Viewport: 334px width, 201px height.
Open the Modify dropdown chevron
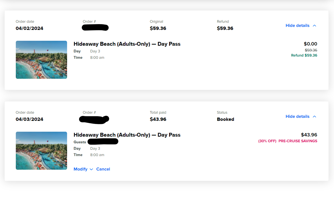coord(91,169)
